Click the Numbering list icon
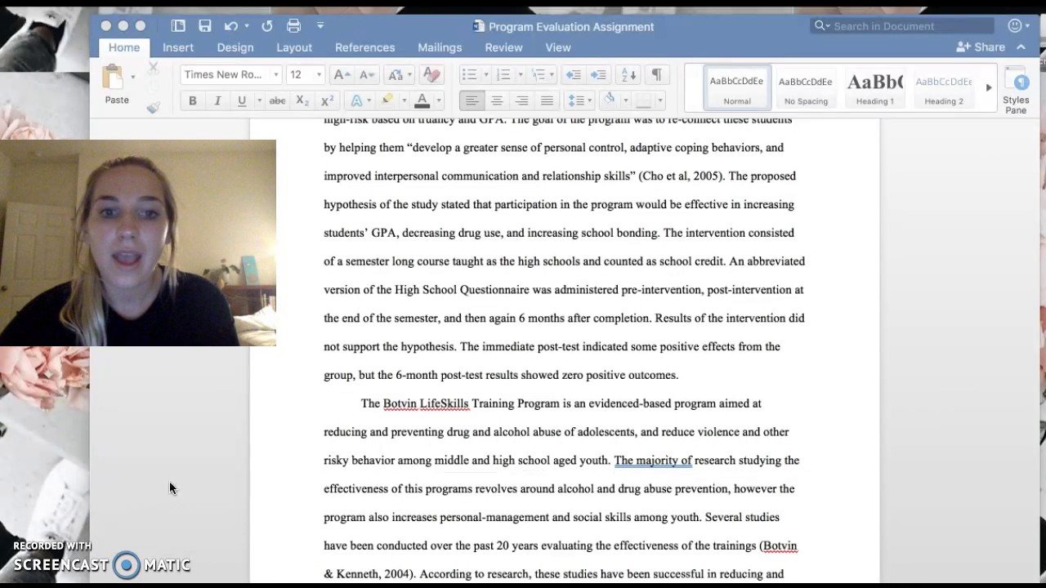The width and height of the screenshot is (1046, 588). [x=503, y=74]
